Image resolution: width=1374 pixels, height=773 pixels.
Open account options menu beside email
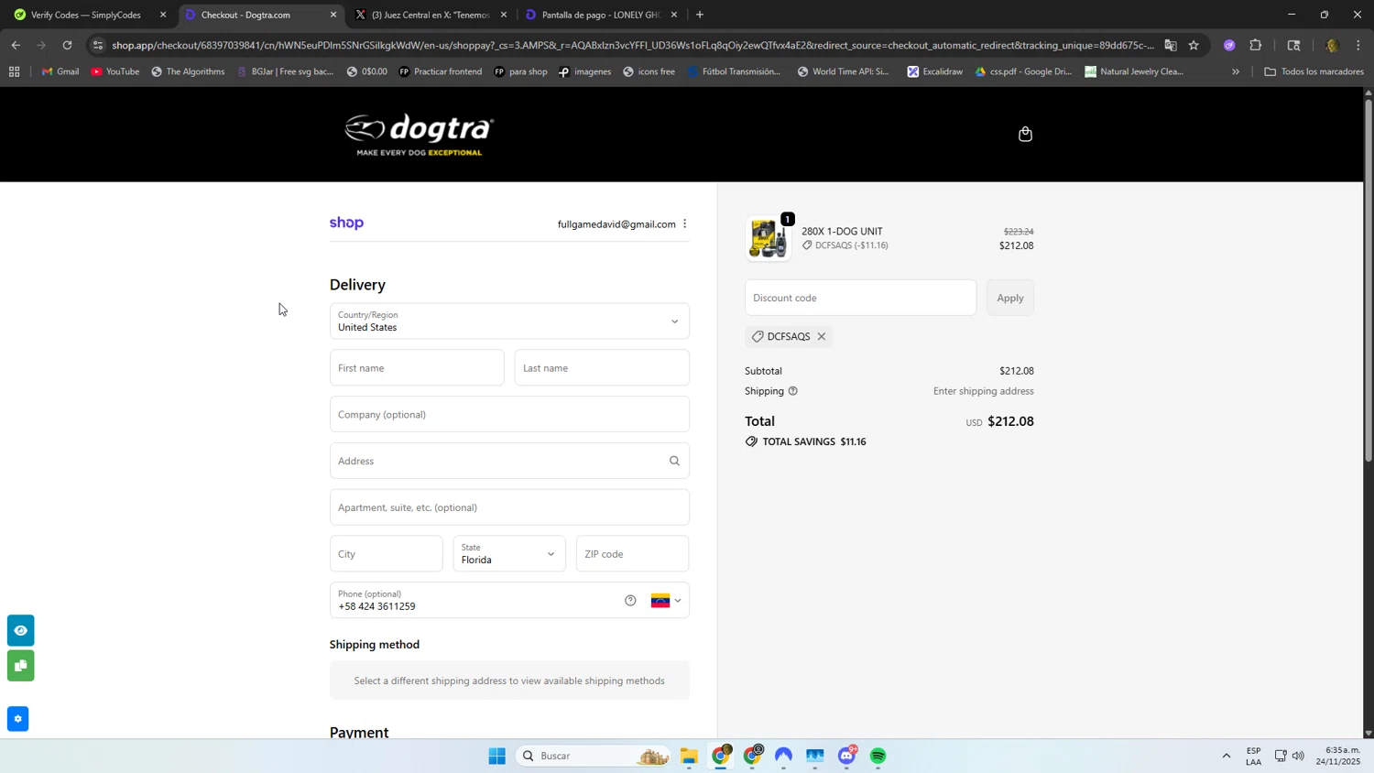(684, 224)
